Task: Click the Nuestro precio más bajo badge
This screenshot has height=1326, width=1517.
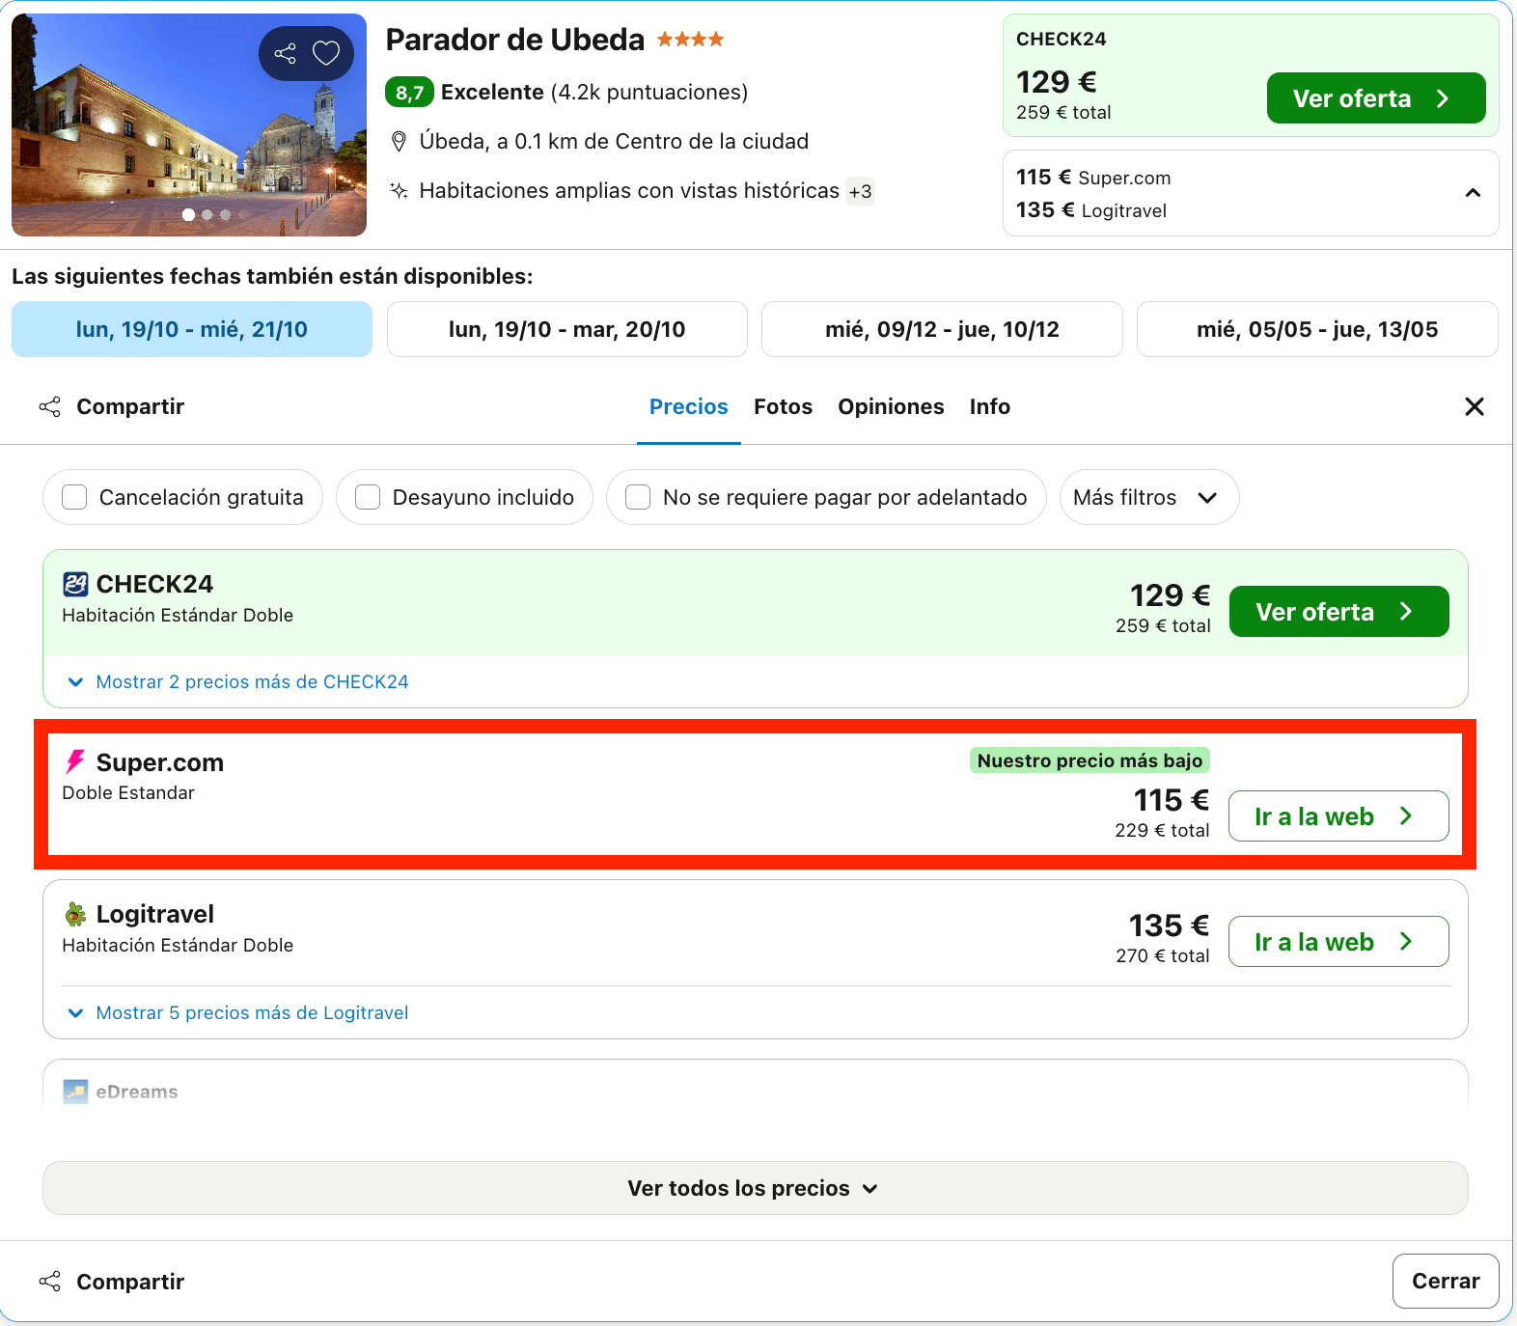Action: (x=1089, y=760)
